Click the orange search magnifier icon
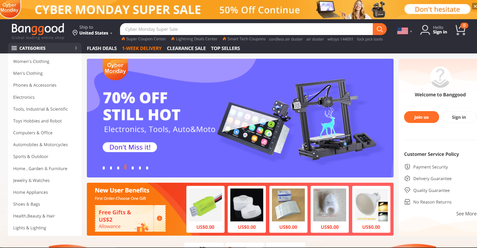Viewport: 477px width, 248px height. [380, 29]
